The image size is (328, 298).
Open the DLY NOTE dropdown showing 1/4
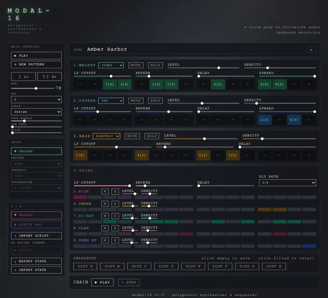(x=287, y=183)
